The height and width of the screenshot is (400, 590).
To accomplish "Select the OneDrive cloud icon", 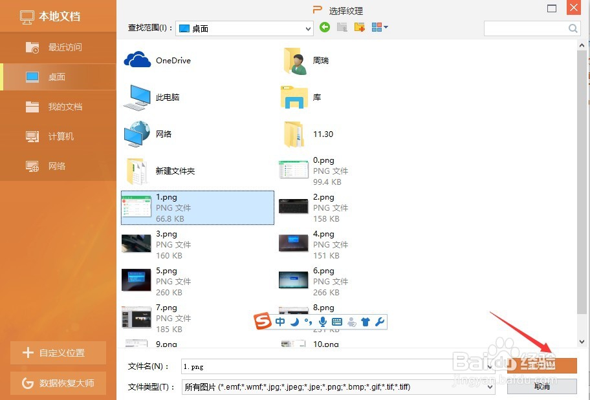I will [137, 60].
